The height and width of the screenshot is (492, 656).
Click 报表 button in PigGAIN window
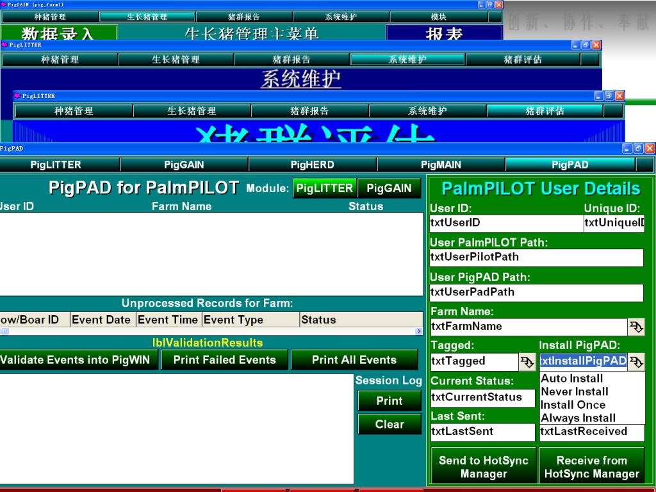click(444, 33)
